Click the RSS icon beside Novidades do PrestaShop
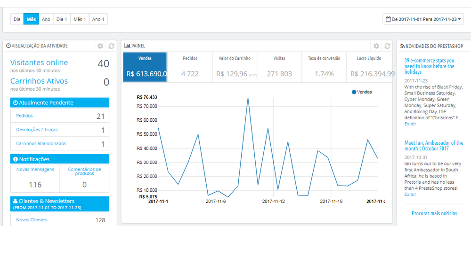This screenshot has height=257, width=471. 402,46
